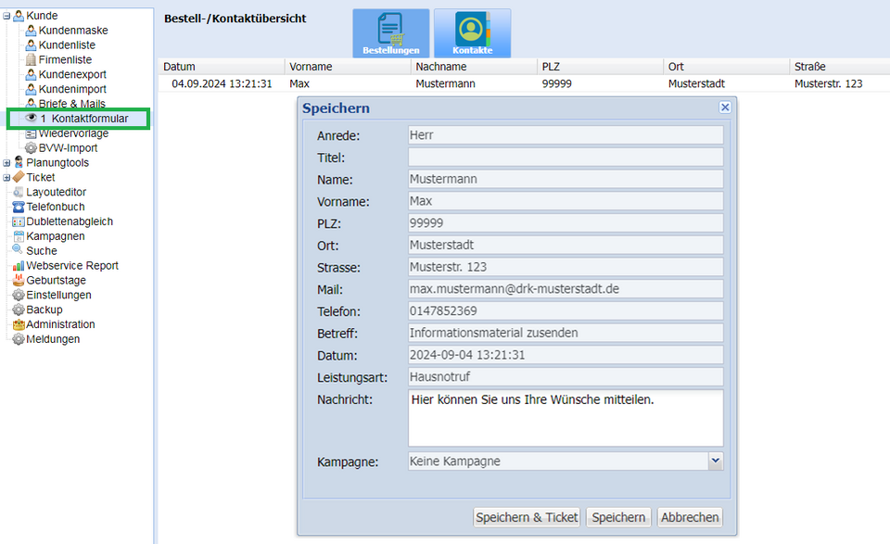Screen dimensions: 890x544
Task: Click the Musterstadt cell in the table
Action: pos(696,84)
